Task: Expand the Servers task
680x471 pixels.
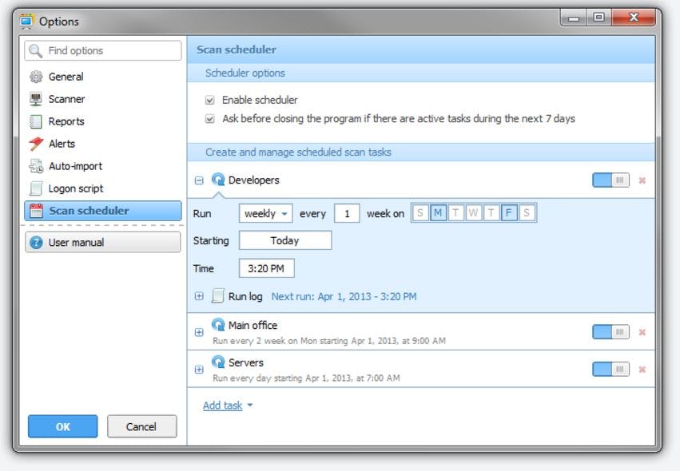Action: point(199,370)
